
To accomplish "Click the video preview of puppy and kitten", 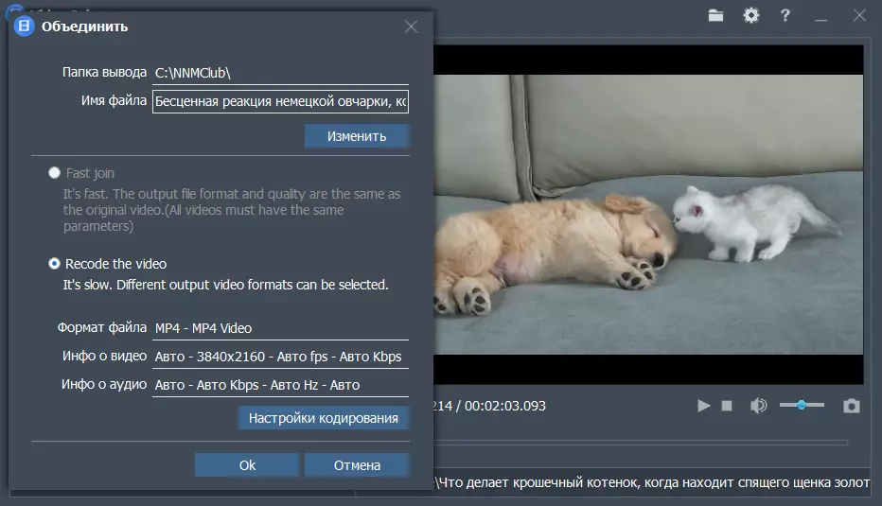I will tap(648, 214).
